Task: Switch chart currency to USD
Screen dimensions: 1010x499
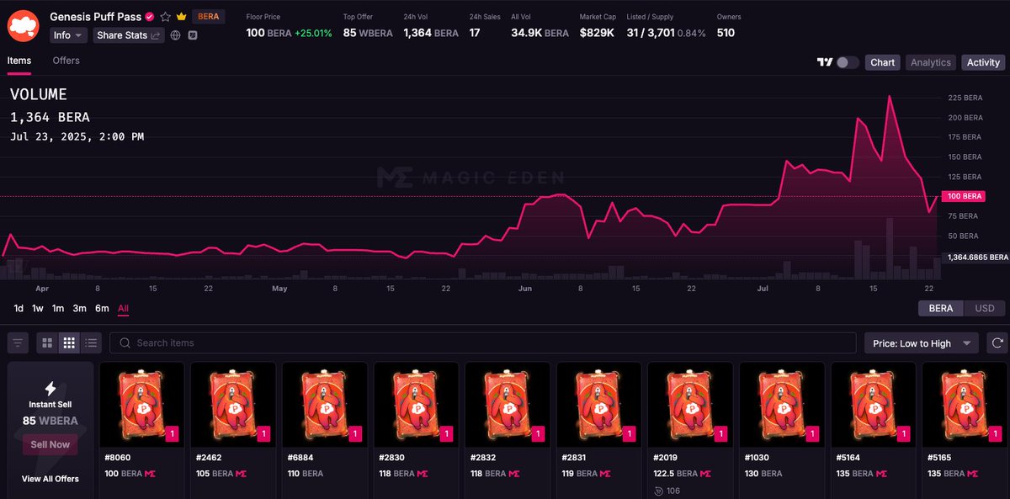Action: [x=985, y=308]
